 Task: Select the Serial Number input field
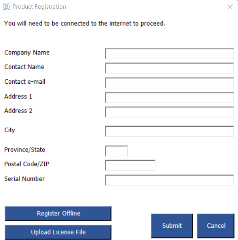170,180
